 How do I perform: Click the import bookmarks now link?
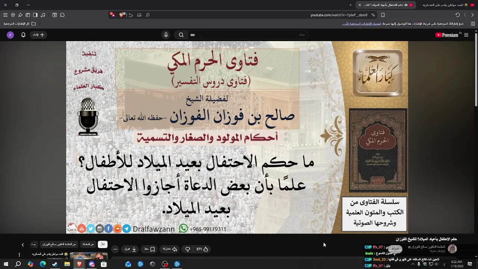pos(362,24)
